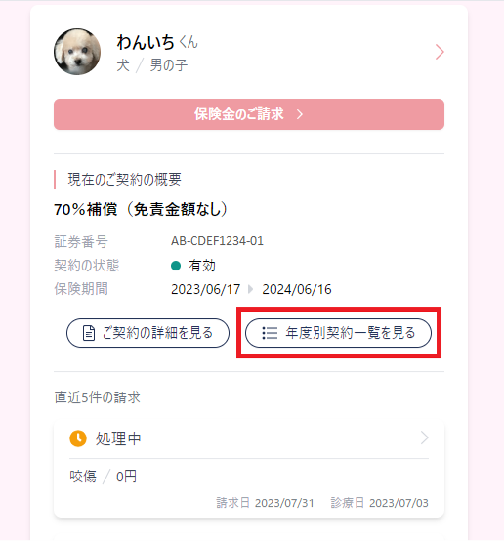
Task: Click green 有効 status dot
Action: coord(176,266)
